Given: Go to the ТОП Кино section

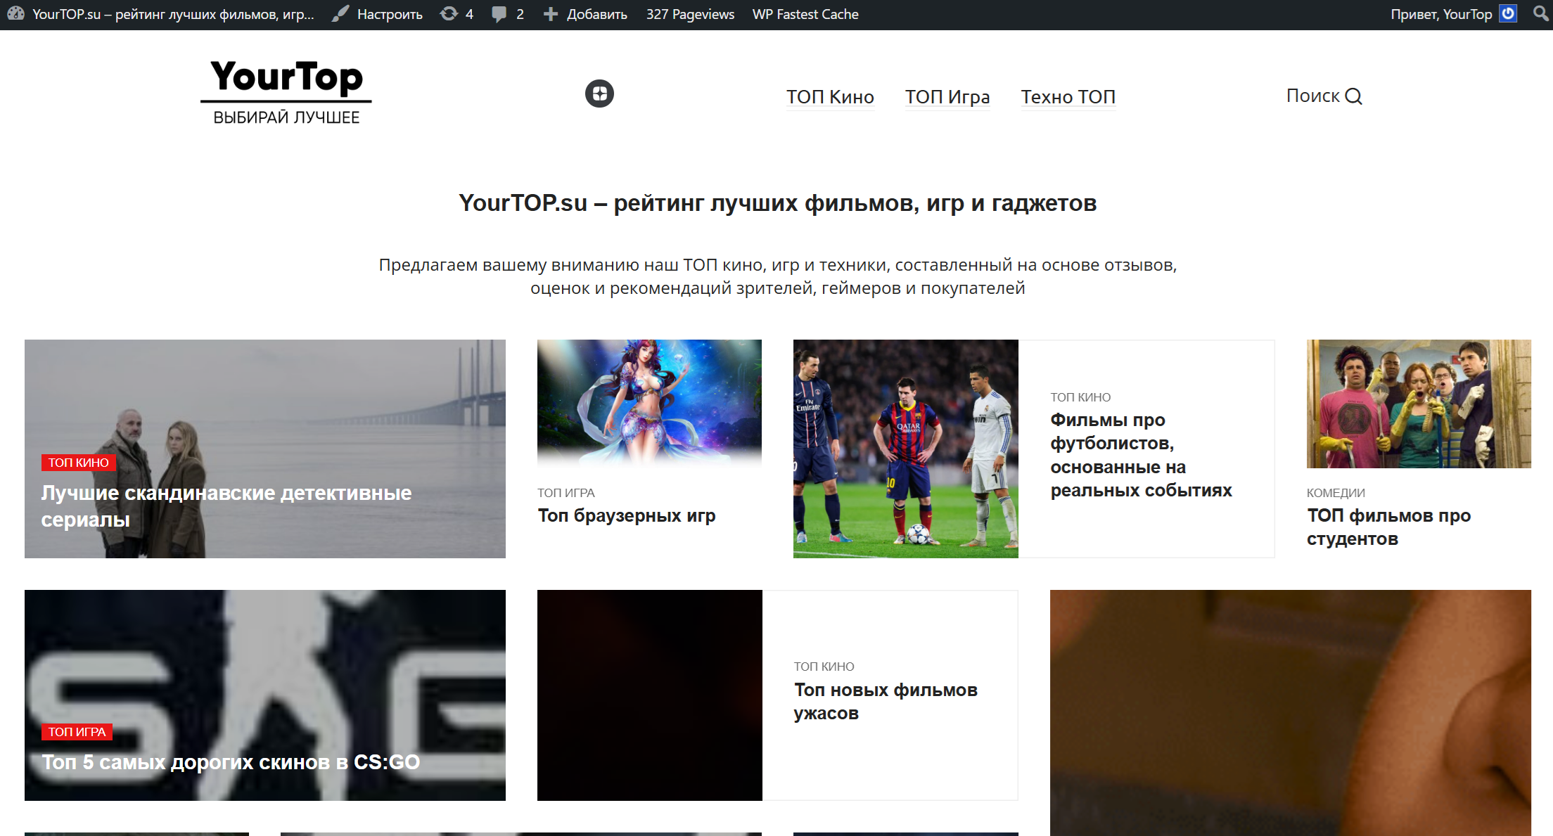Looking at the screenshot, I should pos(830,97).
